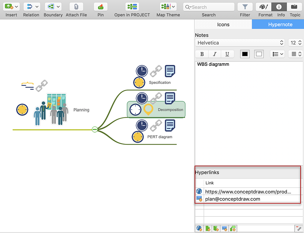
Task: Switch to the Icons tab
Action: pos(223,24)
